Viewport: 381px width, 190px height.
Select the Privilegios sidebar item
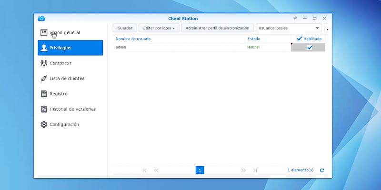coord(70,48)
